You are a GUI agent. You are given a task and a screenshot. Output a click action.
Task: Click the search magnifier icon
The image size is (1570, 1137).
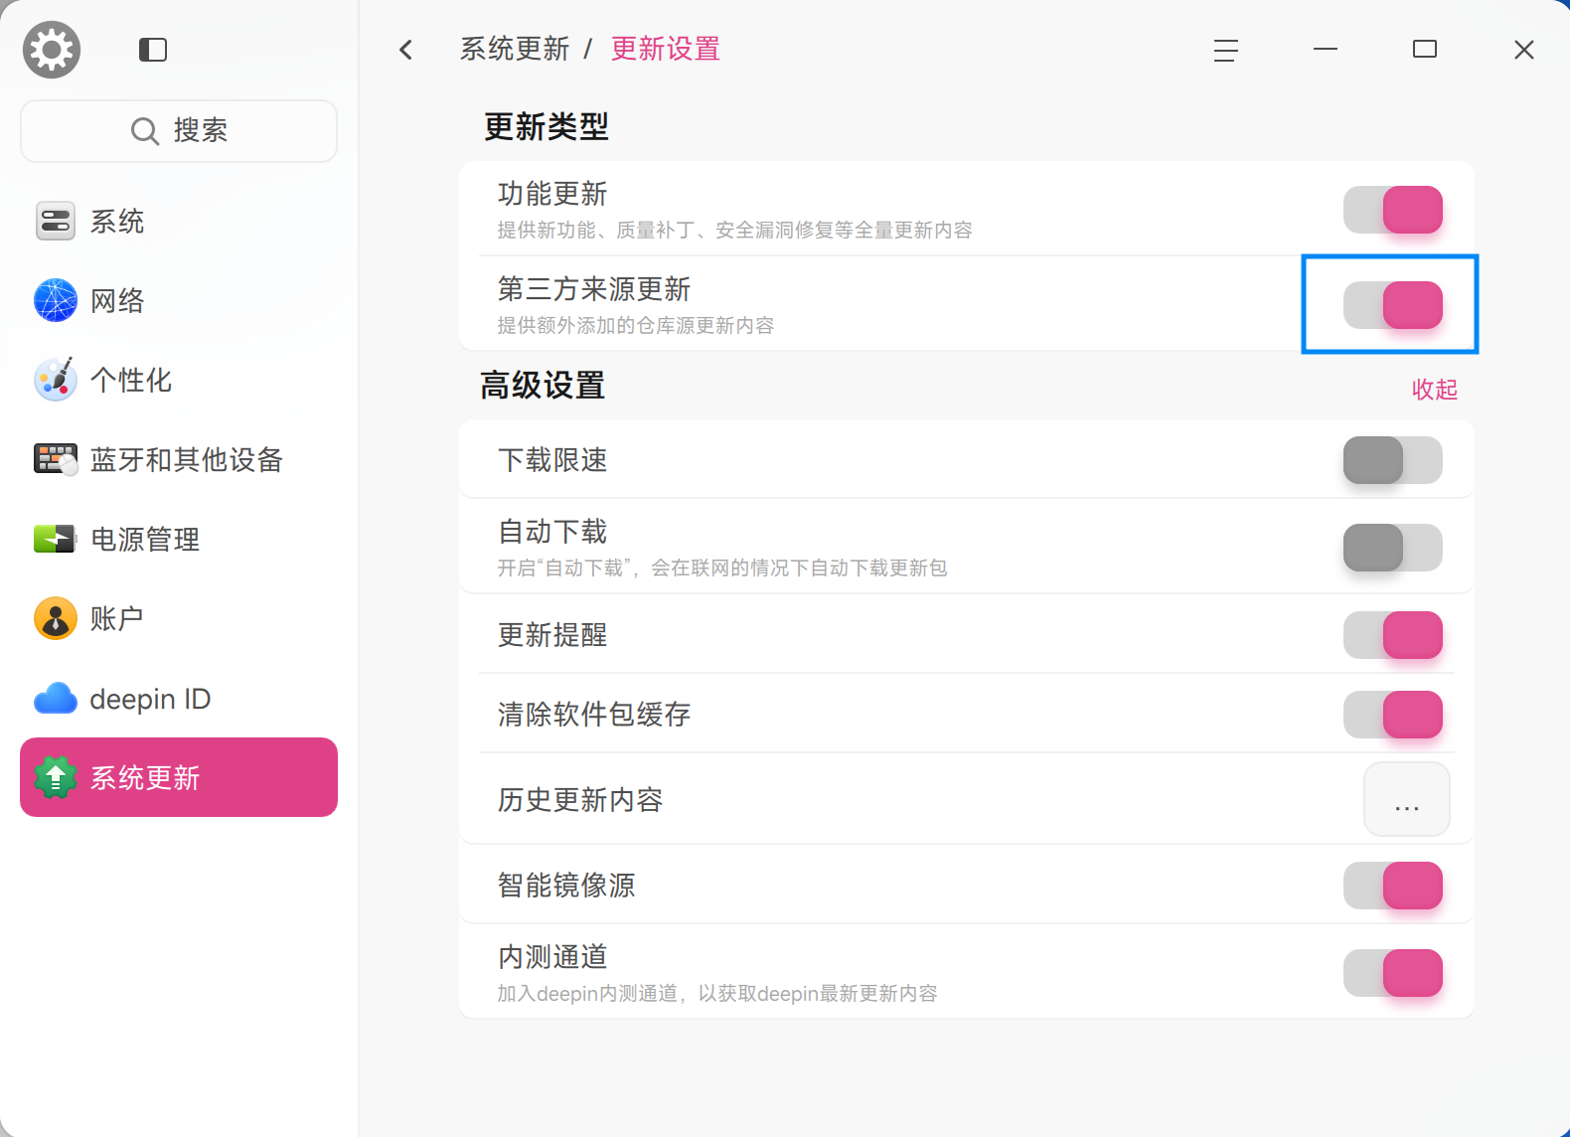pos(145,130)
